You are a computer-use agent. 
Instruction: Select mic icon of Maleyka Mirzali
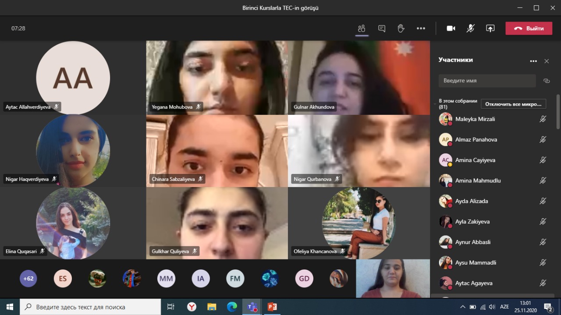point(543,119)
